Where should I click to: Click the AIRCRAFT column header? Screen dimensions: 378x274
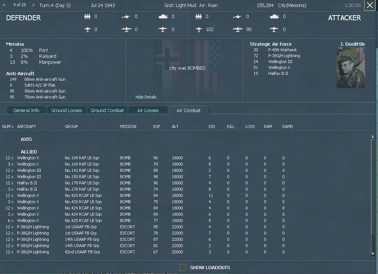tap(26, 126)
